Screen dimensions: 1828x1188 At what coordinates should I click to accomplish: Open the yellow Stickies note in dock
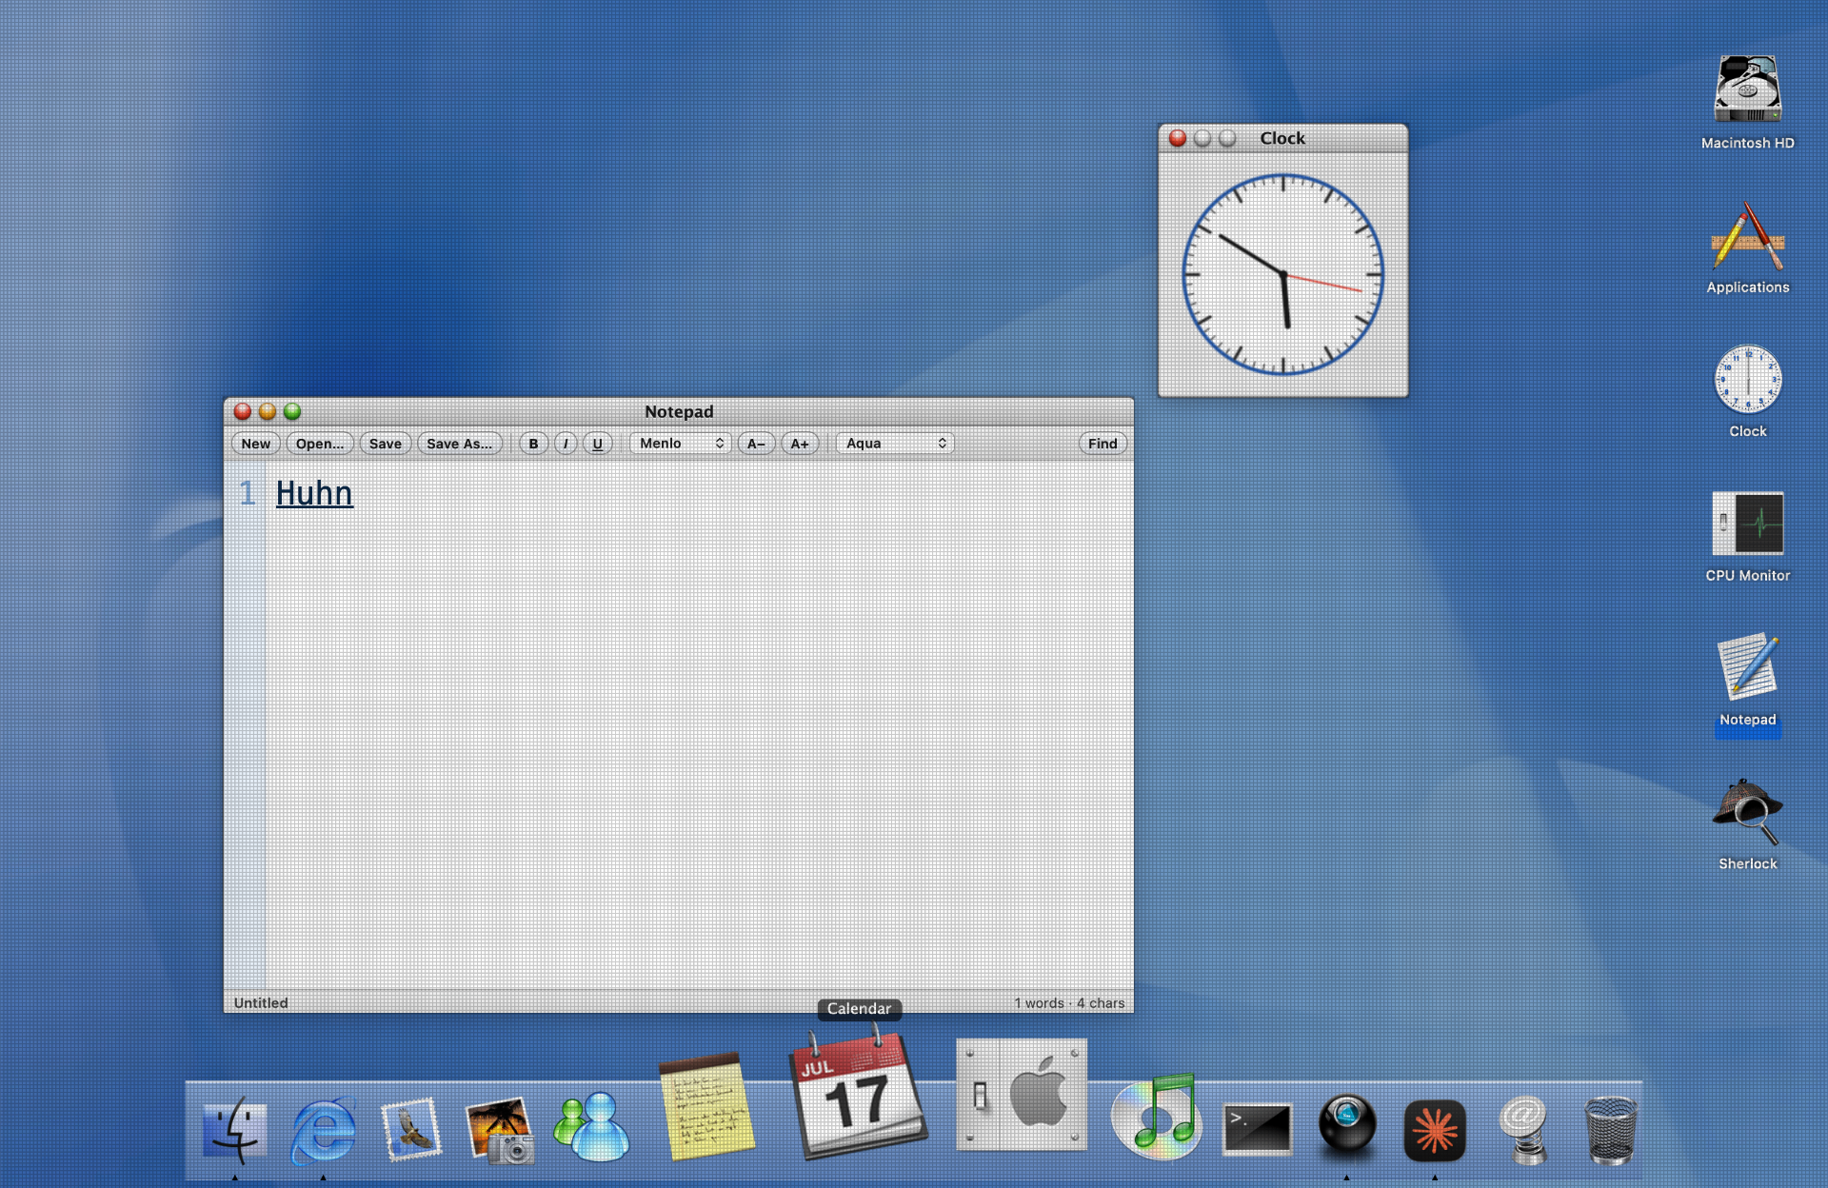click(x=705, y=1107)
